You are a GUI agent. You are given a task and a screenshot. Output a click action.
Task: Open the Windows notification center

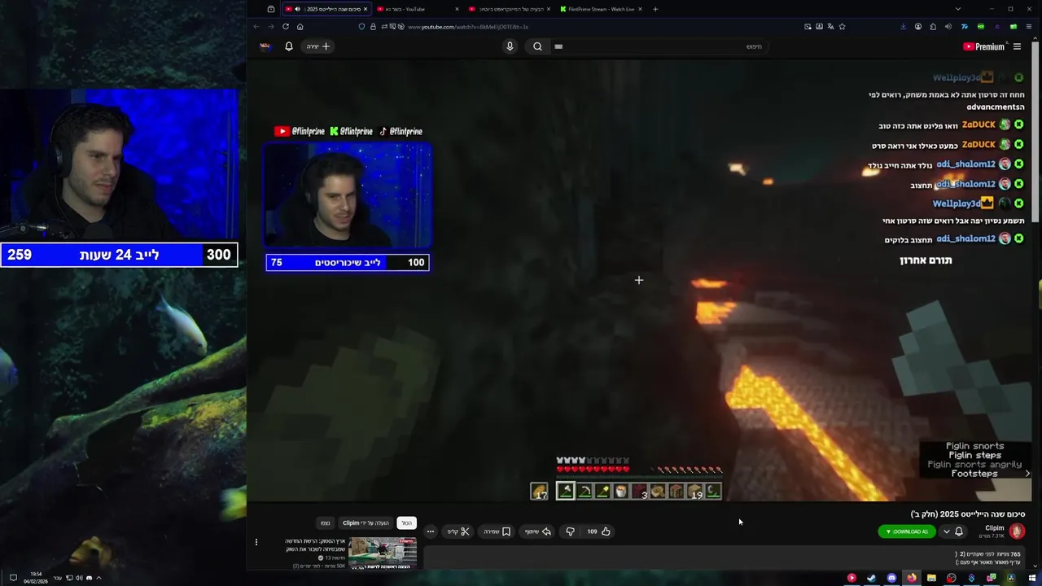(13, 578)
